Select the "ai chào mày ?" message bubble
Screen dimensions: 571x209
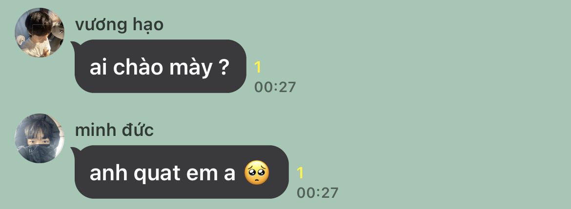[x=159, y=66]
